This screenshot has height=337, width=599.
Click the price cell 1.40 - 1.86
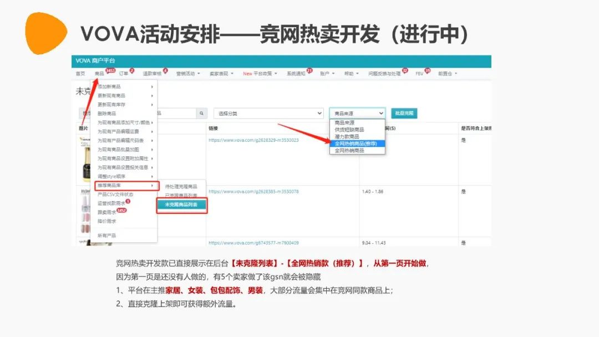click(x=373, y=192)
